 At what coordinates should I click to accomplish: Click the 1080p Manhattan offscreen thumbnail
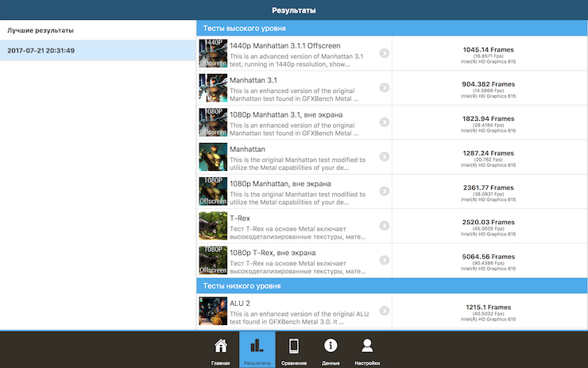(x=213, y=192)
